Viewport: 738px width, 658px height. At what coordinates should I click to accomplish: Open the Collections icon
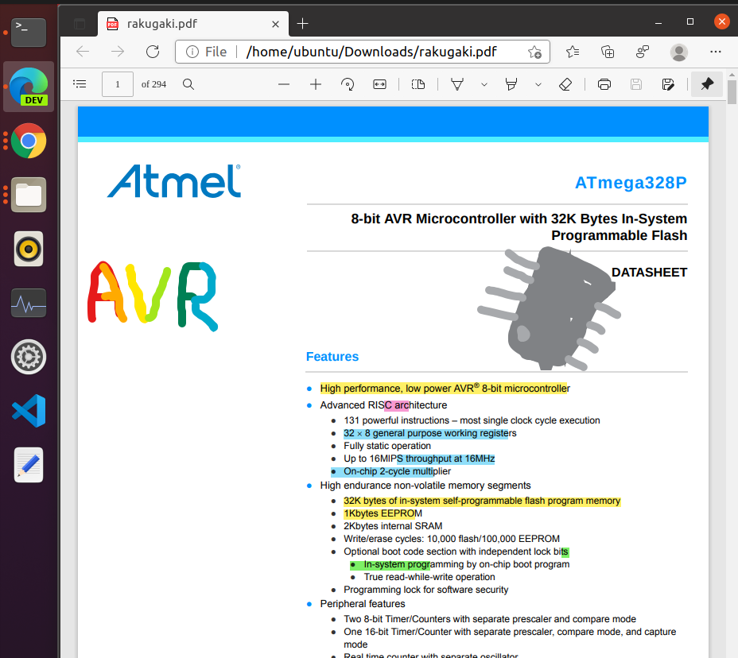coord(608,52)
